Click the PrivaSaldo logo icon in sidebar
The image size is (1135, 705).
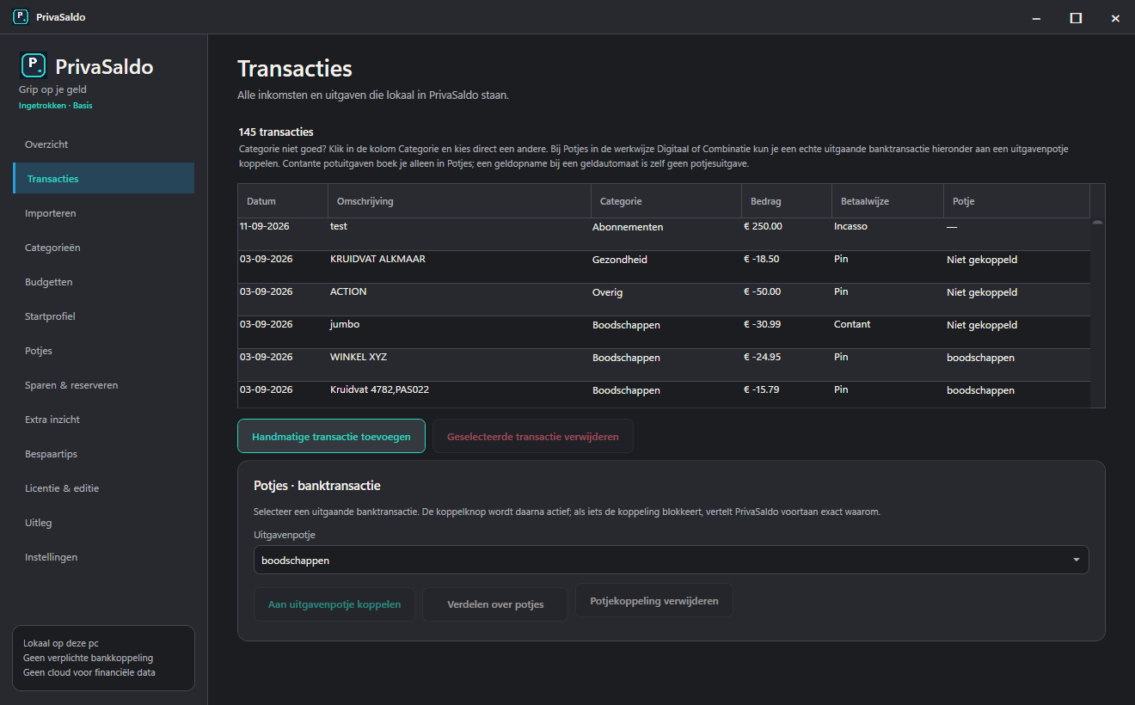click(33, 65)
